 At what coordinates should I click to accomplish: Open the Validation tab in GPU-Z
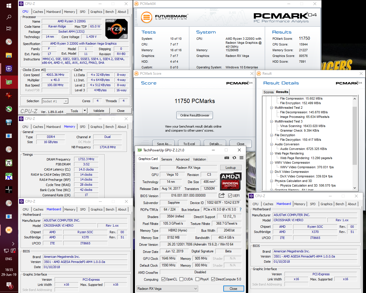pos(199,159)
